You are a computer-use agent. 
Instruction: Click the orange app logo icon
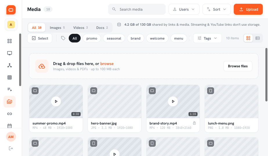[11, 10]
